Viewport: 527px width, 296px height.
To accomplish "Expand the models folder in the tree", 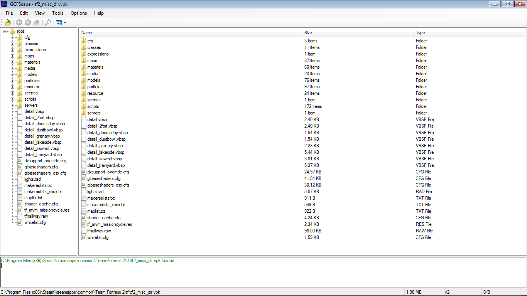I will (13, 74).
